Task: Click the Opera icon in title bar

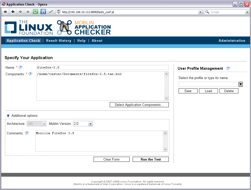Action: tap(4, 4)
